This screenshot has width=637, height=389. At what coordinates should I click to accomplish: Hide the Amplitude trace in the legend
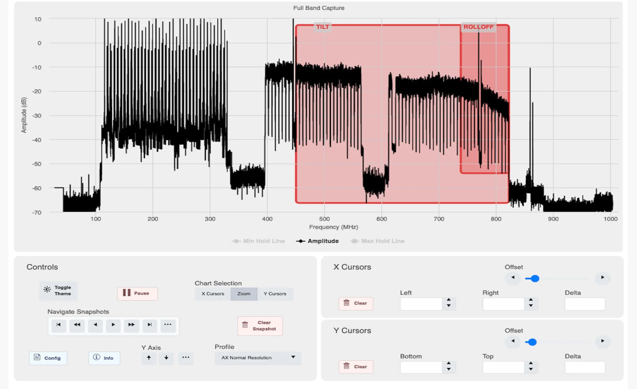[317, 241]
